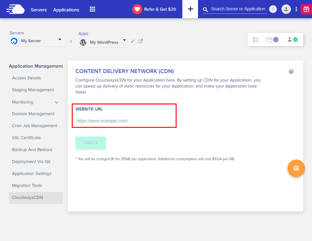
Task: Click the orange floating grid button
Action: 296,168
